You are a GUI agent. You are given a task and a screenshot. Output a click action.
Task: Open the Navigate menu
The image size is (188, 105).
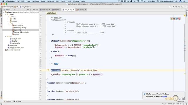(x=36, y=1)
